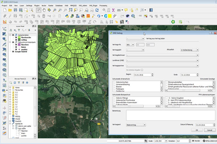Open the Statistical Summary sigma tool
The width and height of the screenshot is (217, 144).
(114, 10)
